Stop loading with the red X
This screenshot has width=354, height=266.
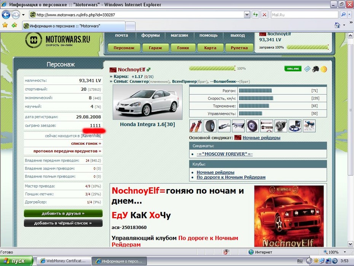pyautogui.click(x=265, y=15)
